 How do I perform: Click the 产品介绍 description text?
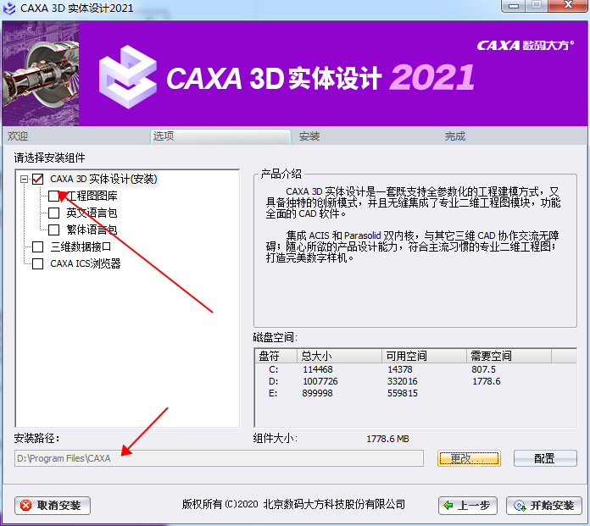[x=413, y=224]
